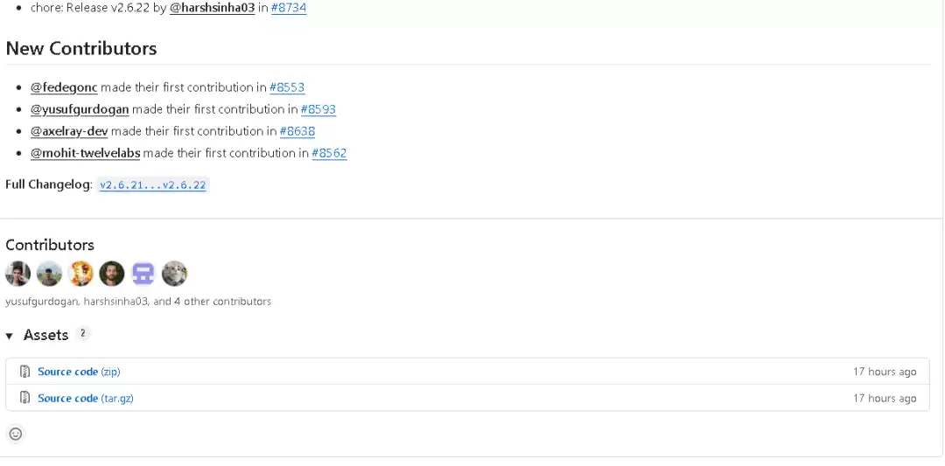Click the zip file icon beside Source code (zip)

[x=24, y=372]
